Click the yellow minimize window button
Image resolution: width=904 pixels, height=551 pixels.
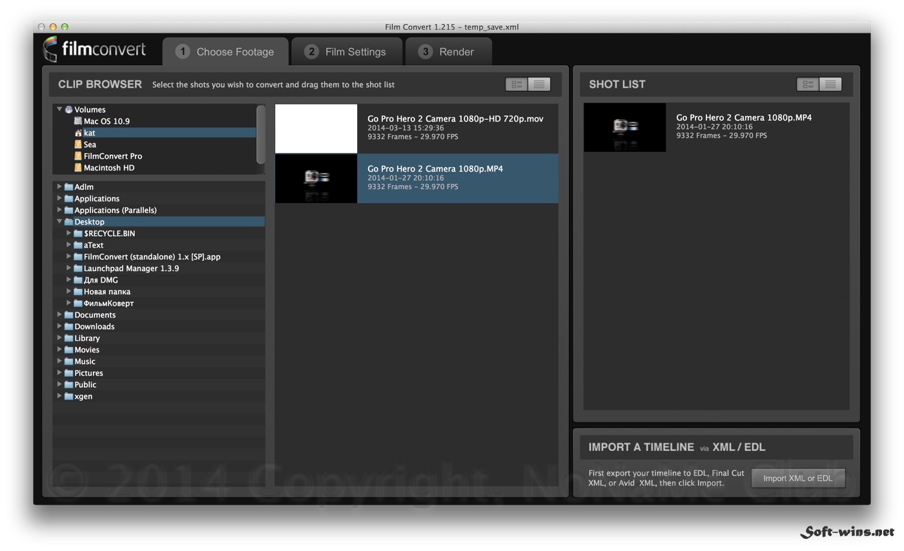53,27
